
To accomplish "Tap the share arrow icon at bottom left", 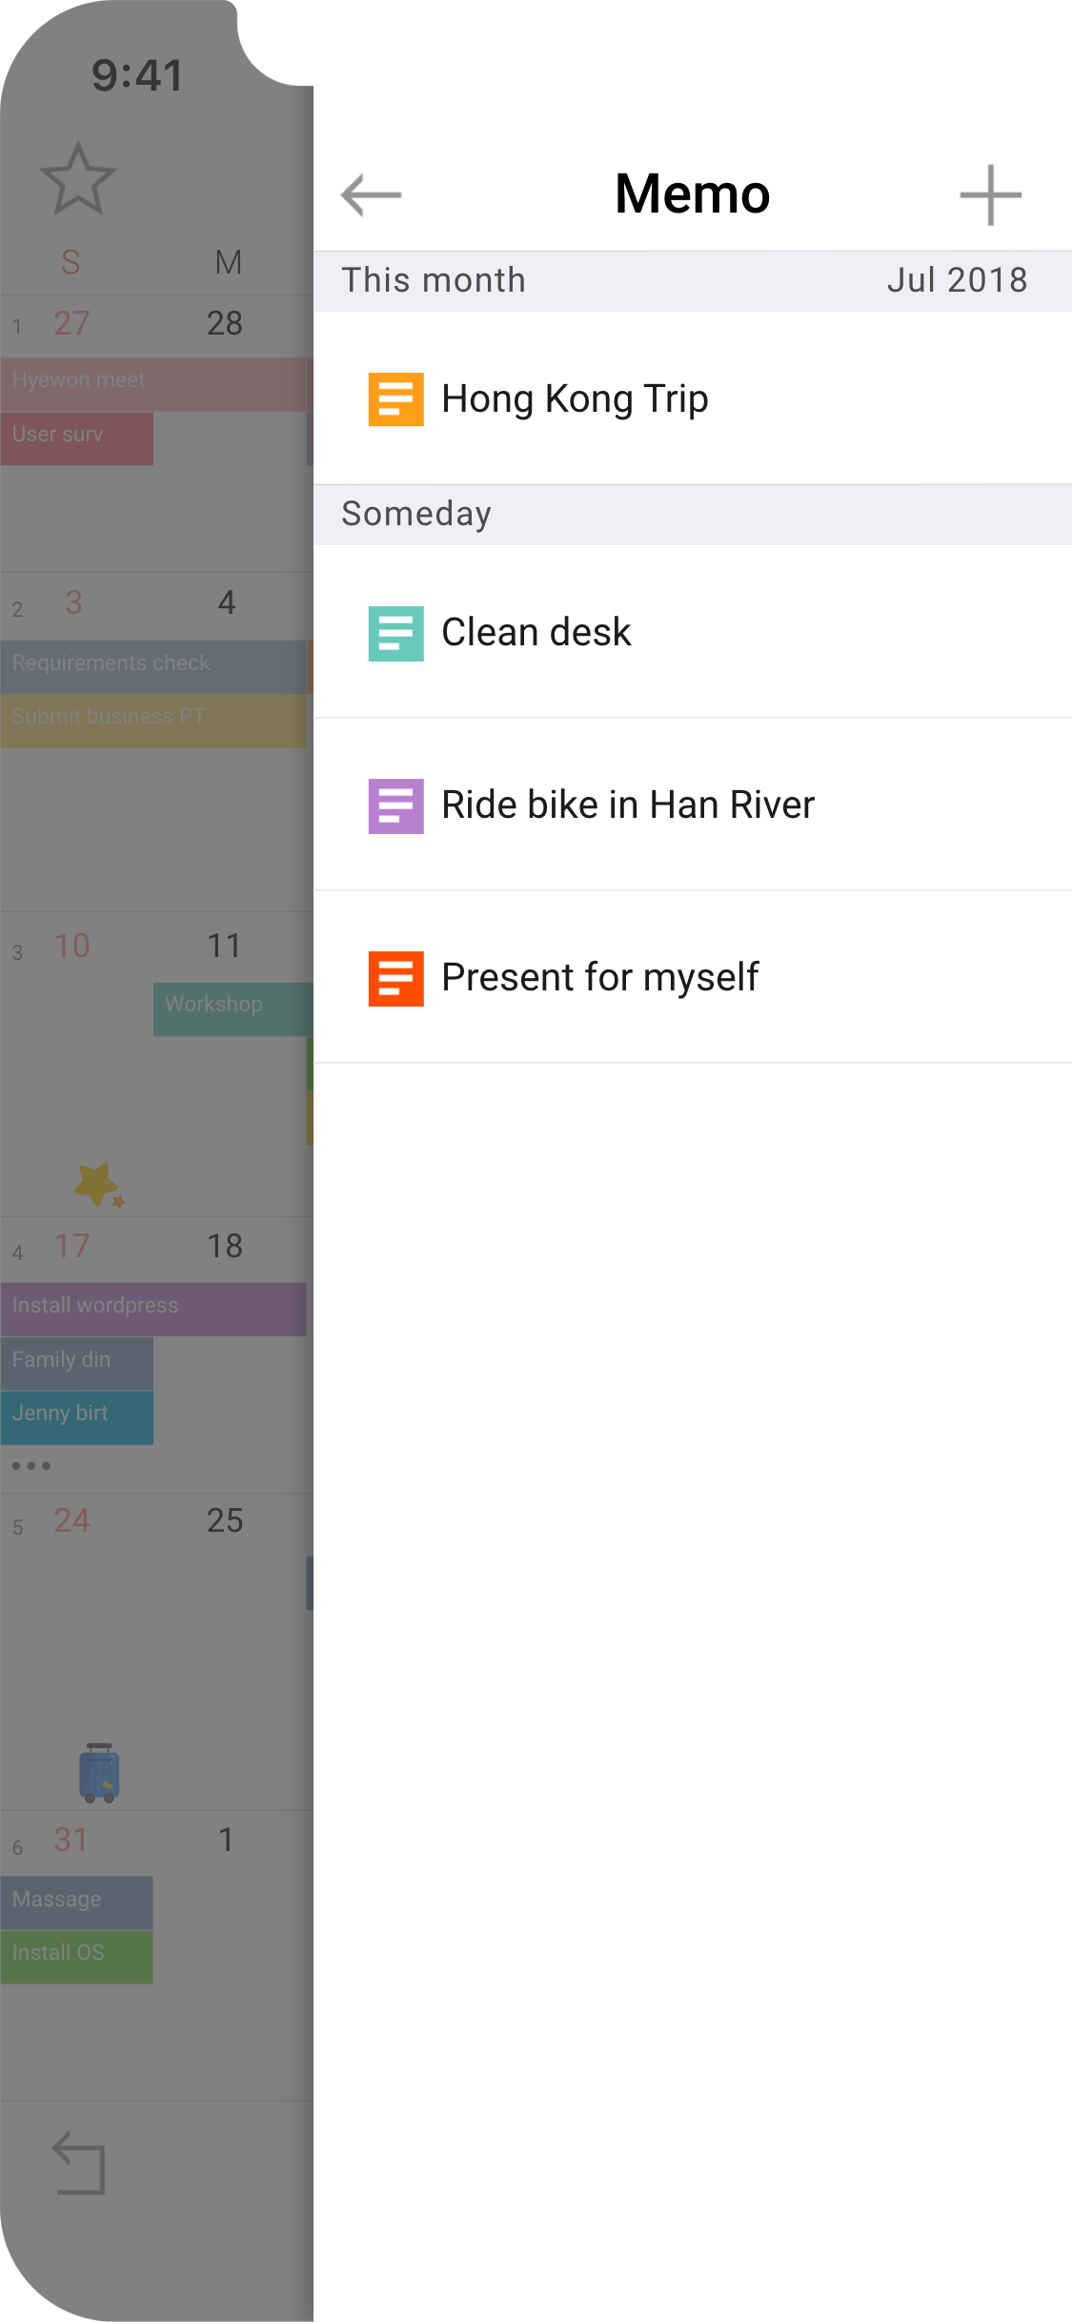I will click(79, 2163).
